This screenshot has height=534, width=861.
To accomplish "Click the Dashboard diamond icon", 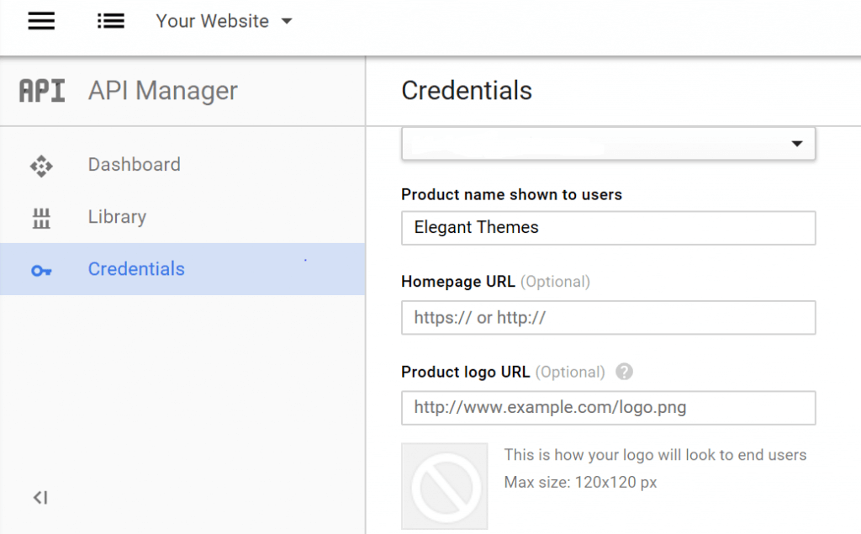I will point(41,166).
